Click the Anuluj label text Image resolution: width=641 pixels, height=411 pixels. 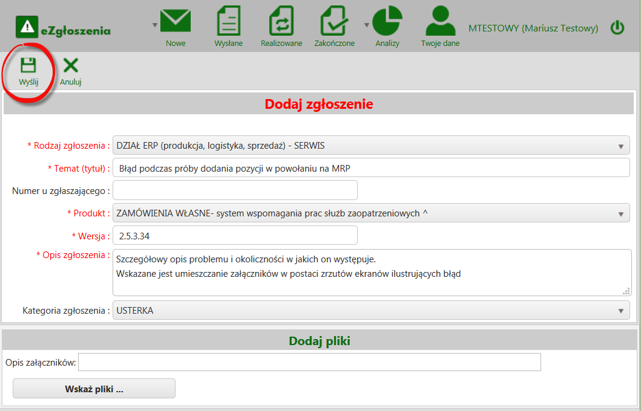click(71, 82)
